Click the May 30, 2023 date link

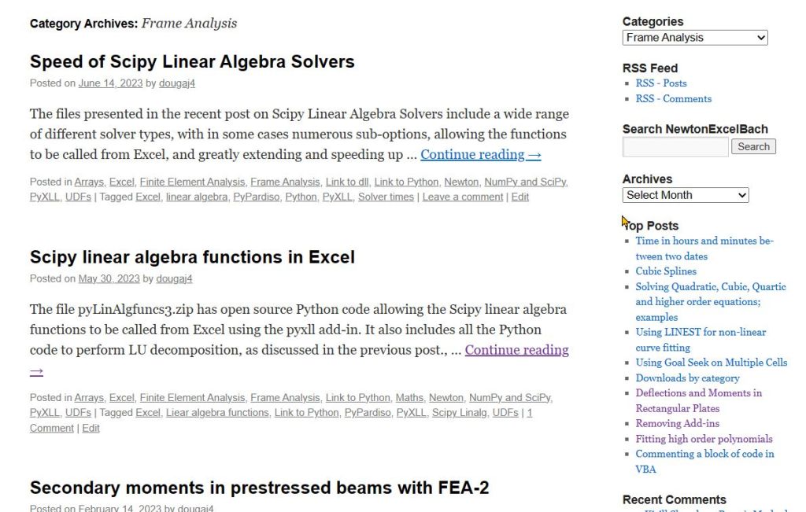[109, 278]
